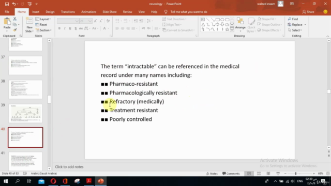Open the Text Direction dropdown
331x186 pixels.
point(175,19)
